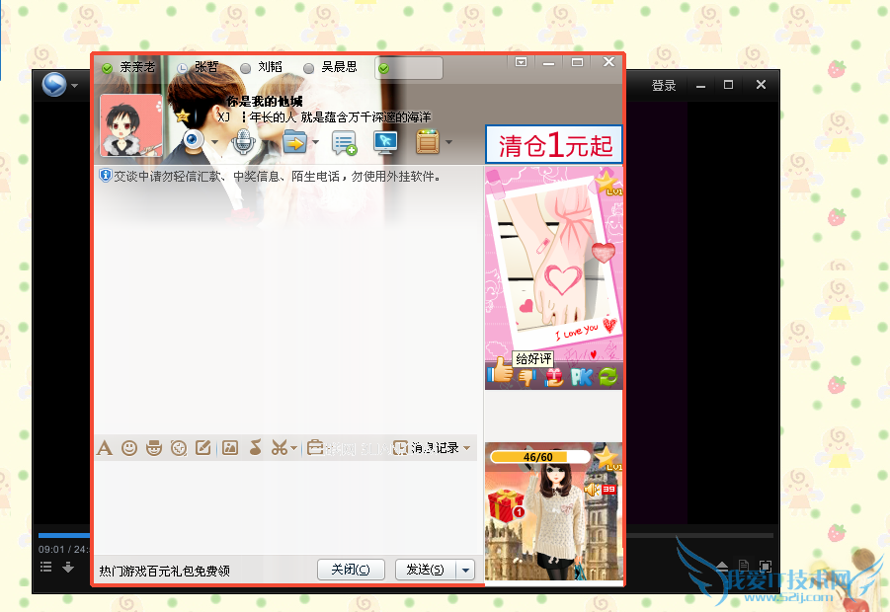Switch to the 吴晨思 chat tab
890x612 pixels.
[331, 67]
